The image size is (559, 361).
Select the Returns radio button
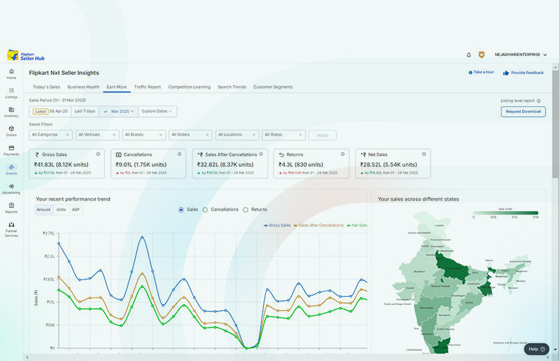[x=245, y=210]
